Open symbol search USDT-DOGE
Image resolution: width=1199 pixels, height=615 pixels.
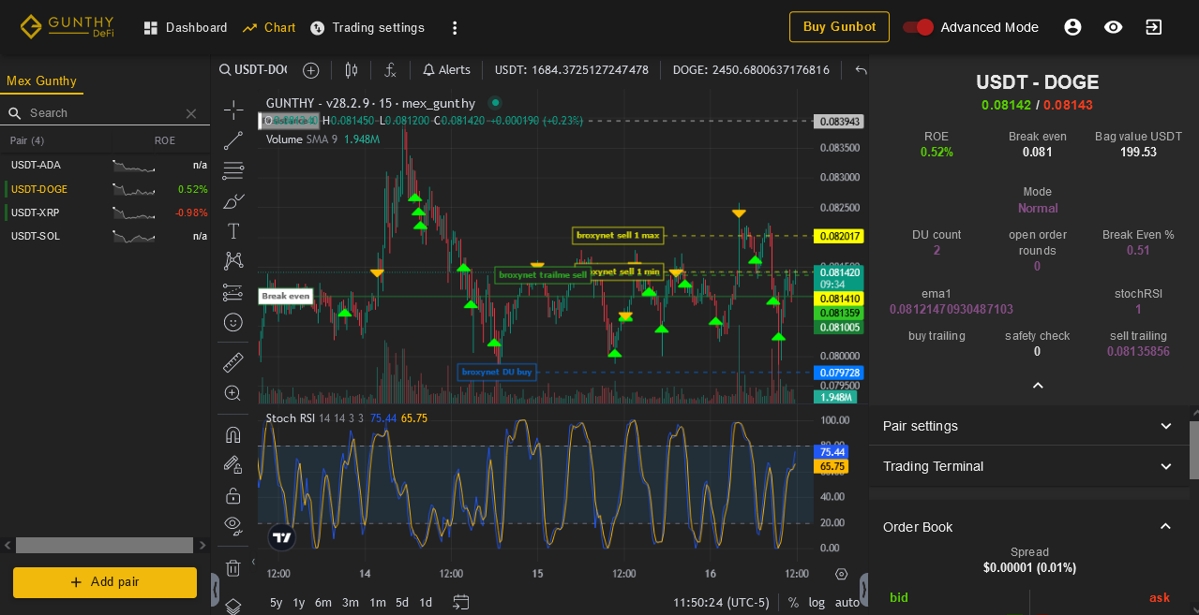(253, 70)
